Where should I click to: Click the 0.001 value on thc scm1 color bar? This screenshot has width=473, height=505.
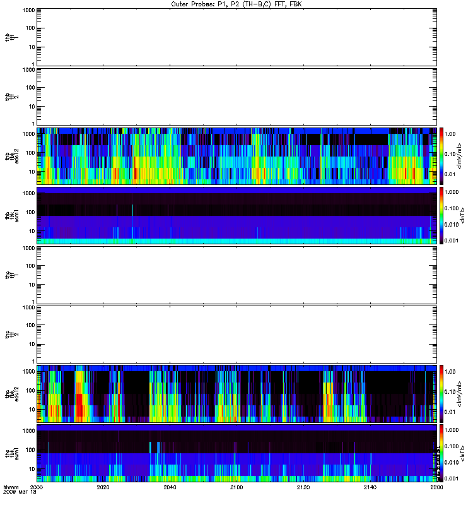coord(451,478)
